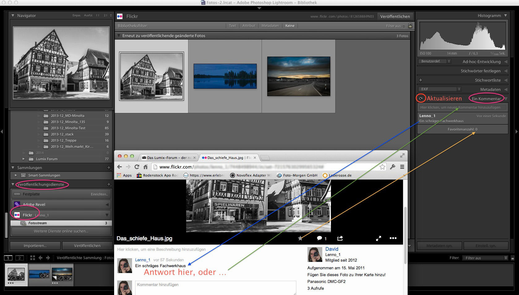Select the Fotostream collection

(x=61, y=223)
